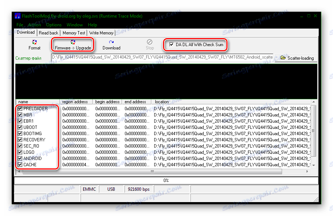Click the 0% progress bar
Image resolution: width=333 pixels, height=216 pixels.
point(166,180)
